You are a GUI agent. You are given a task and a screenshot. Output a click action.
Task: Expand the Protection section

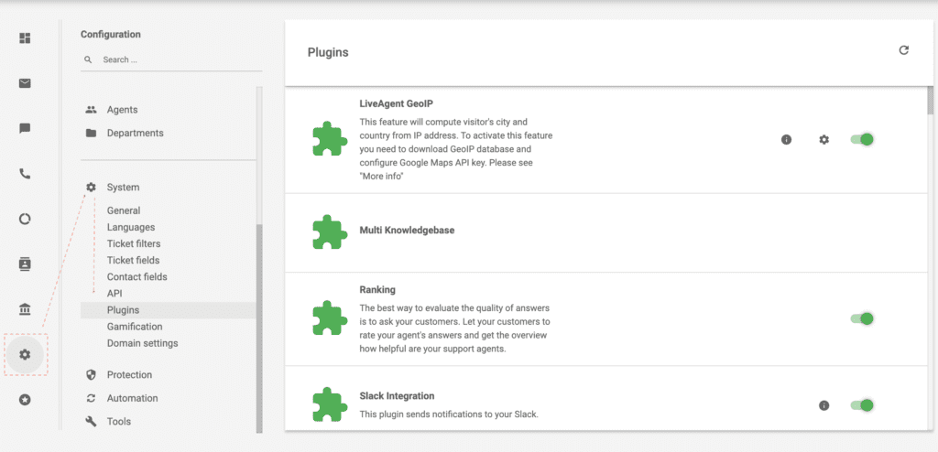click(129, 374)
